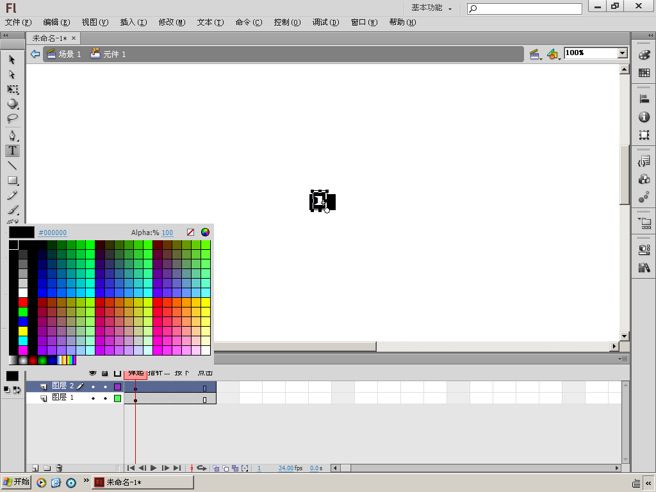Open the edit symbols dropdown
This screenshot has height=492, width=656.
click(x=553, y=54)
